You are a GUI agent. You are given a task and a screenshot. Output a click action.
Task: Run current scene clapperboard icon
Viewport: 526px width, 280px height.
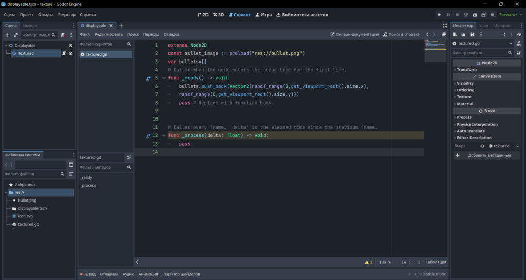click(x=475, y=15)
